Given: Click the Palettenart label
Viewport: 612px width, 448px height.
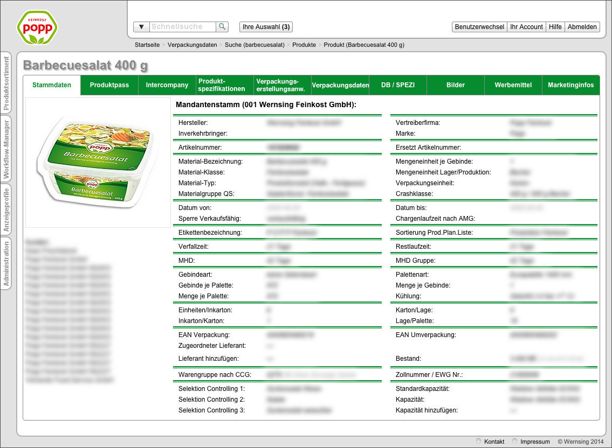Looking at the screenshot, I should click(x=412, y=275).
